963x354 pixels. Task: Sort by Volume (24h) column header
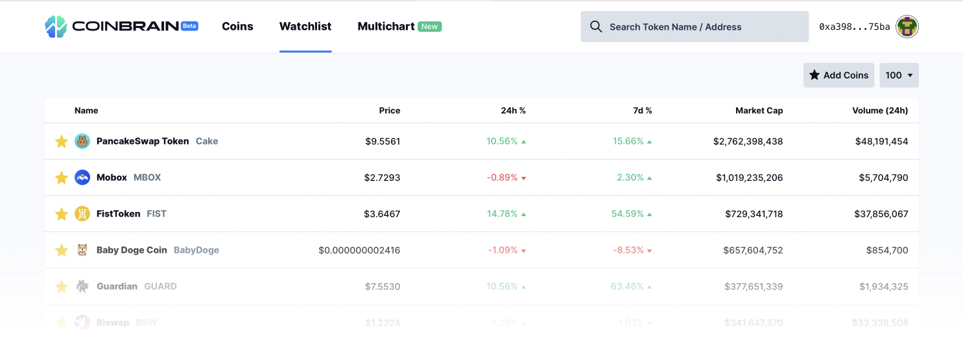880,111
